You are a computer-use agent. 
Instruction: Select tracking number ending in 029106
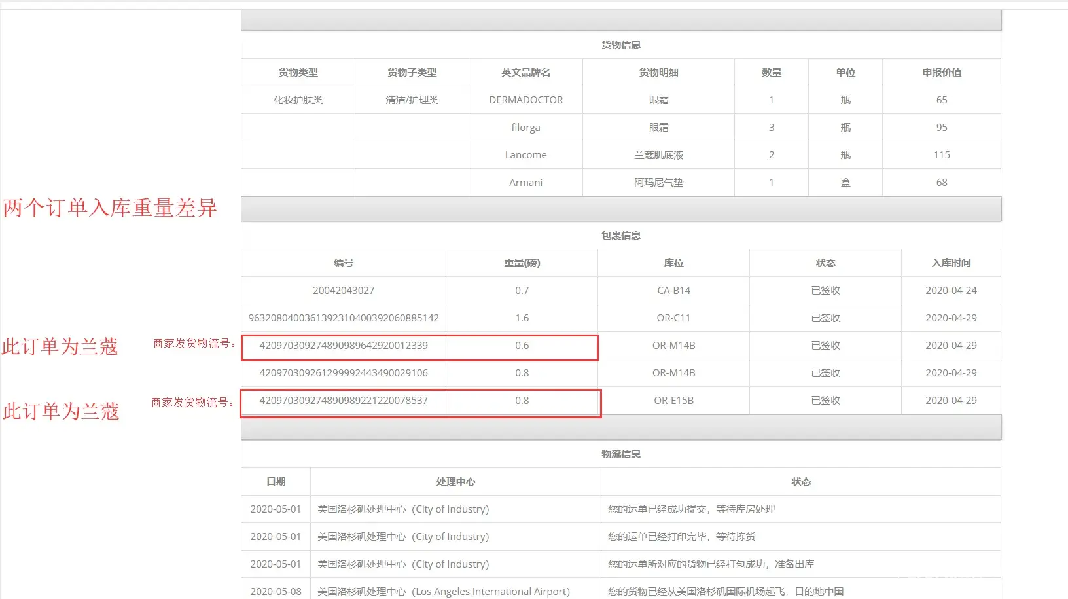click(x=344, y=373)
